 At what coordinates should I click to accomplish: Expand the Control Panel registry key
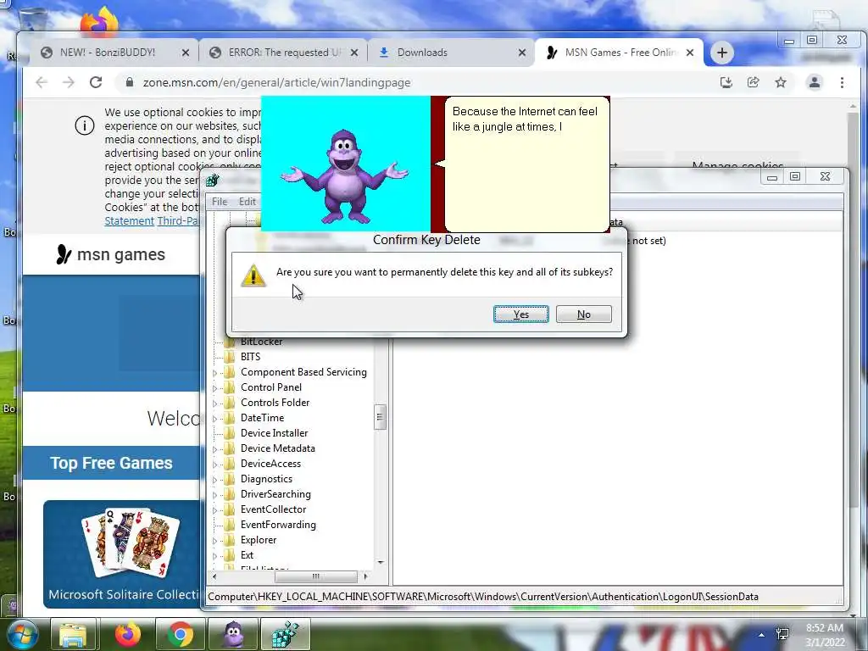214,388
